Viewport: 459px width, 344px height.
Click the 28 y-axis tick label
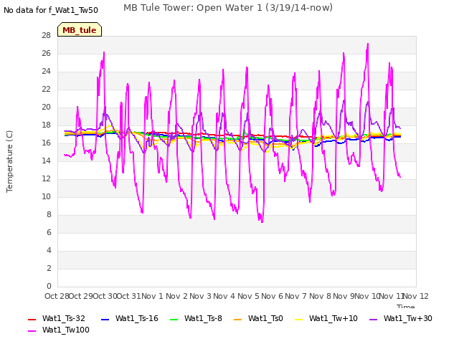tap(46, 35)
